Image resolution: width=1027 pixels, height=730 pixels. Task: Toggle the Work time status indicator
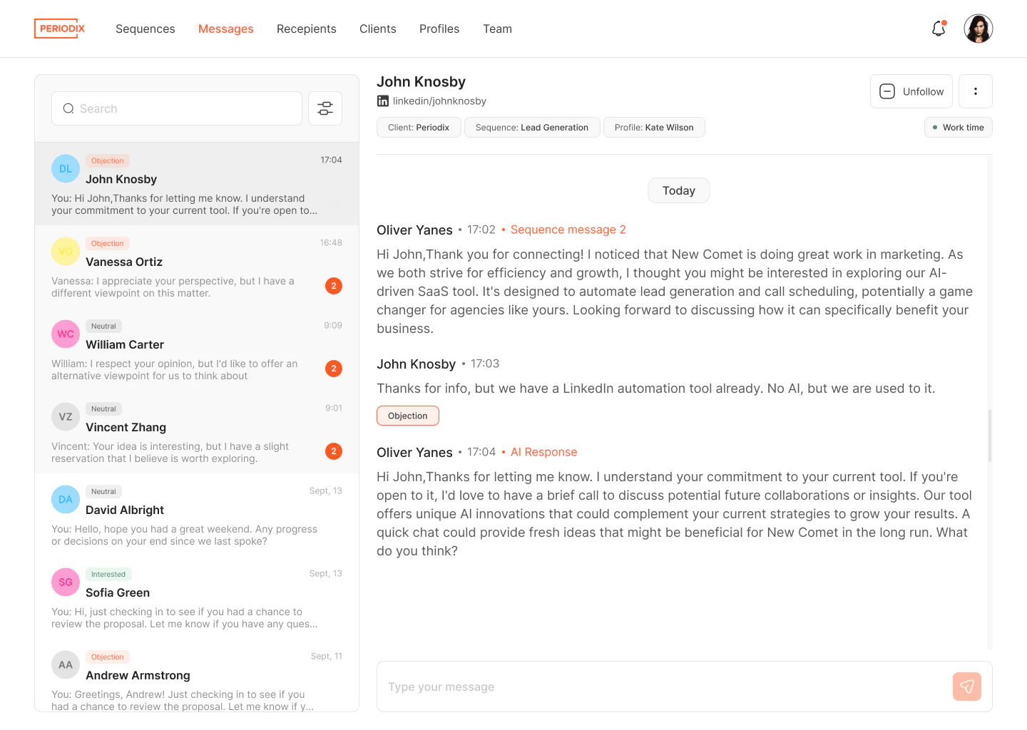(x=958, y=128)
